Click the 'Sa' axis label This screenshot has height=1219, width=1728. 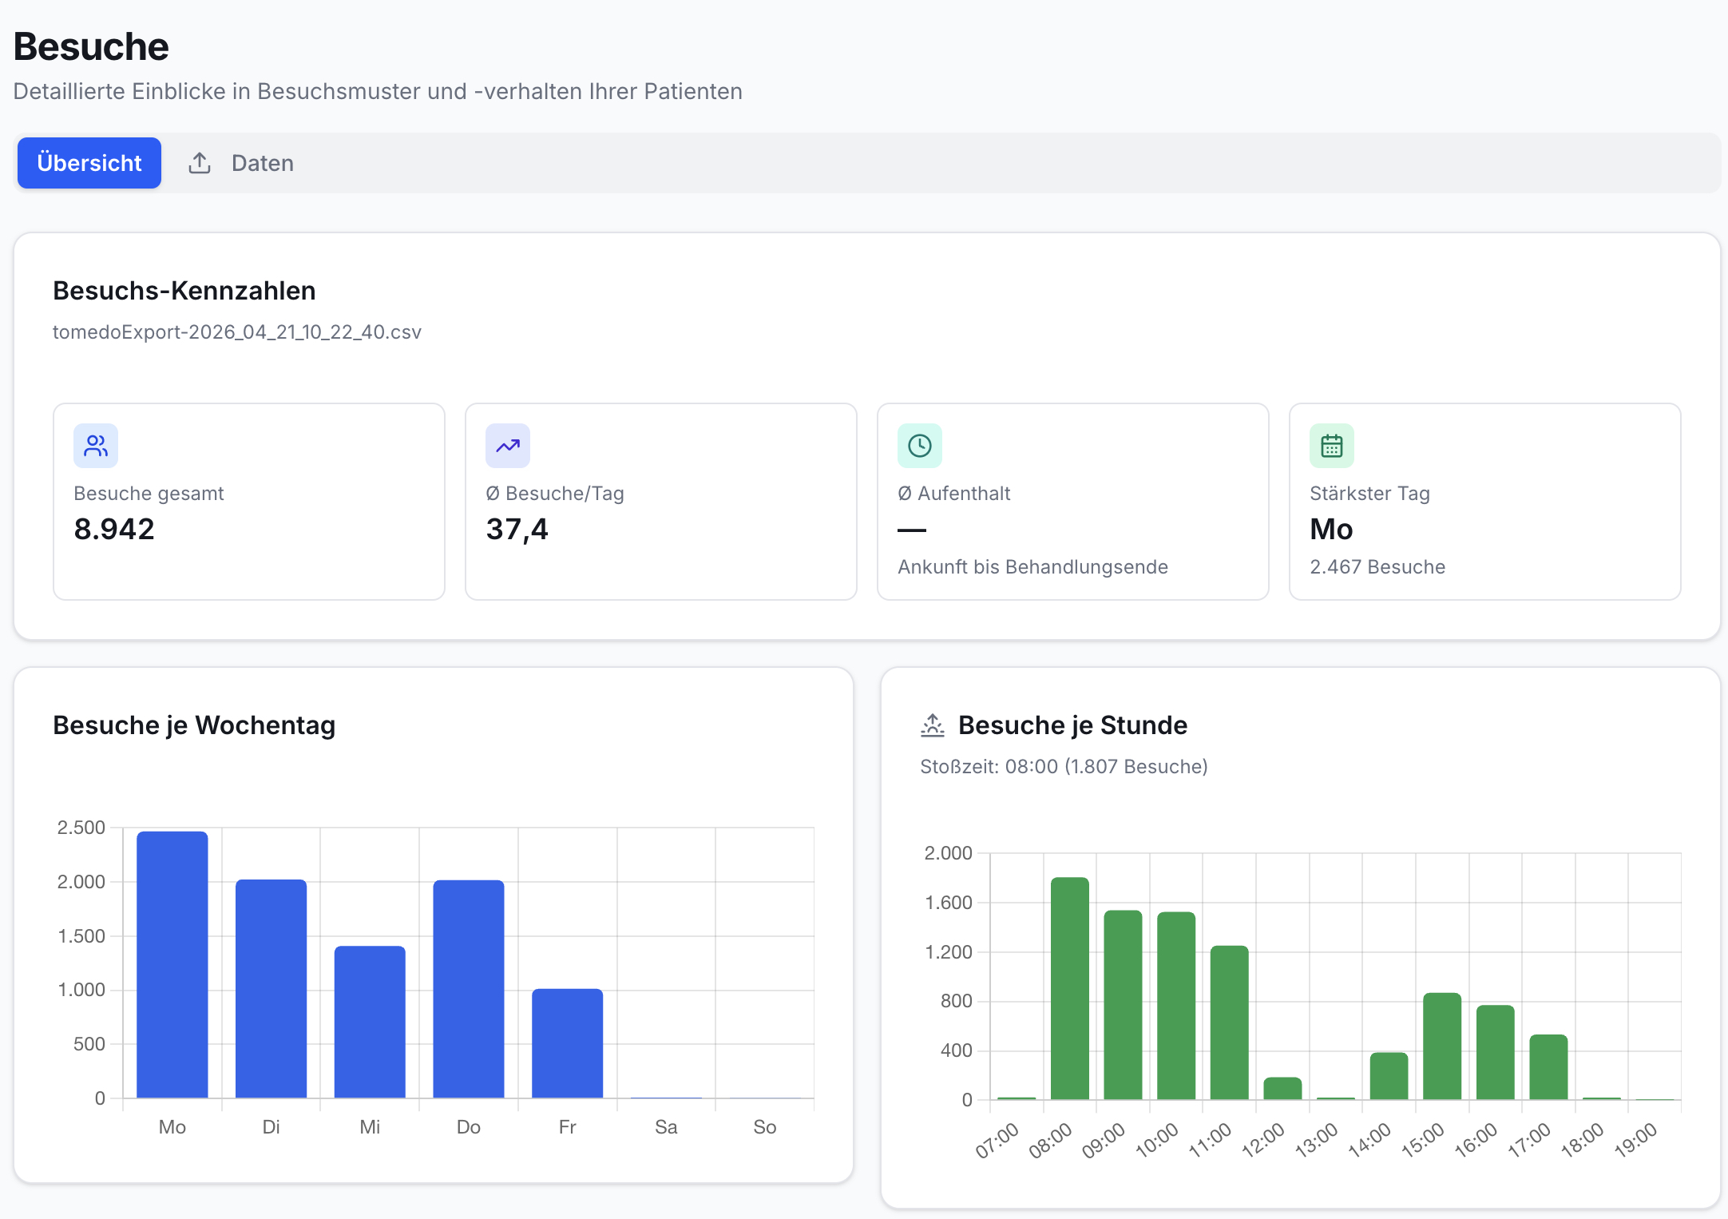666,1127
